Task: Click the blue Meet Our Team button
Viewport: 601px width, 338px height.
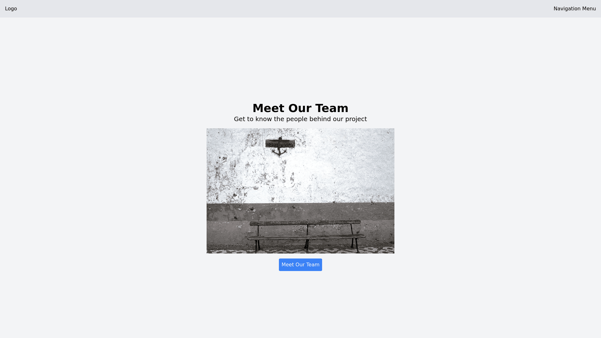Action: (x=300, y=265)
